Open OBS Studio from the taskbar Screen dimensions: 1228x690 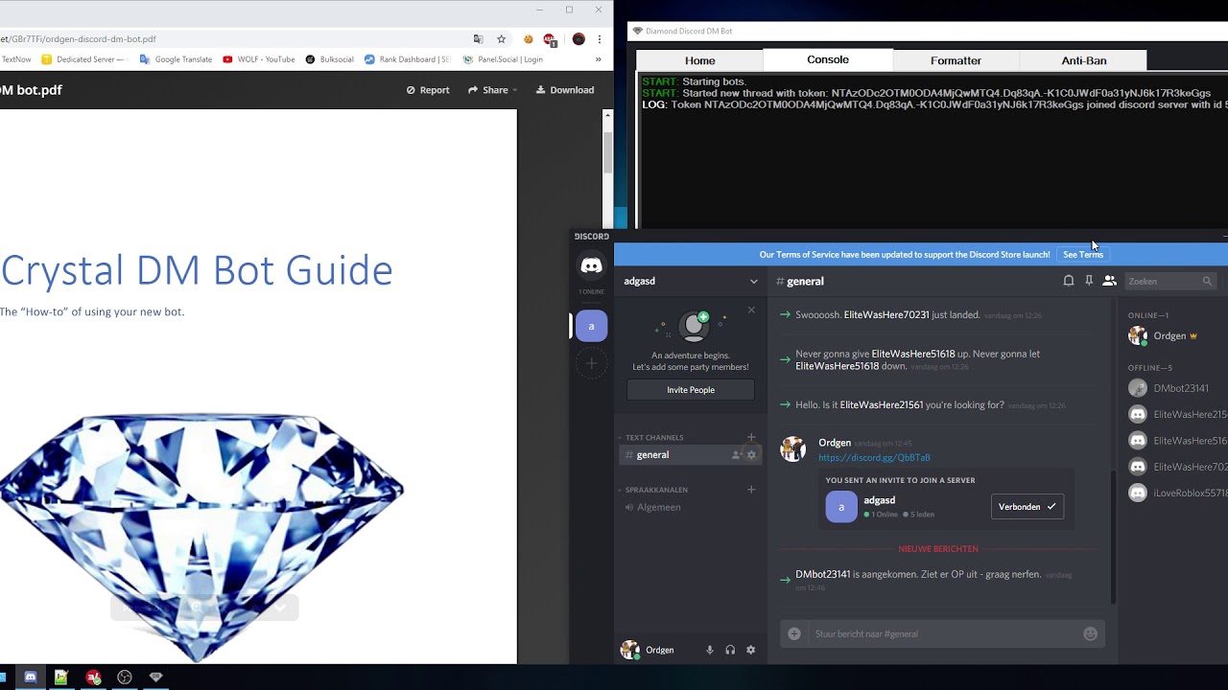point(125,678)
